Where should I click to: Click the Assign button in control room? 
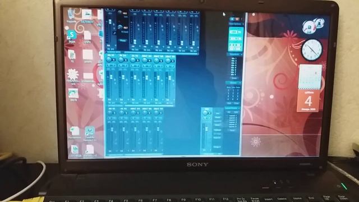click(x=217, y=147)
